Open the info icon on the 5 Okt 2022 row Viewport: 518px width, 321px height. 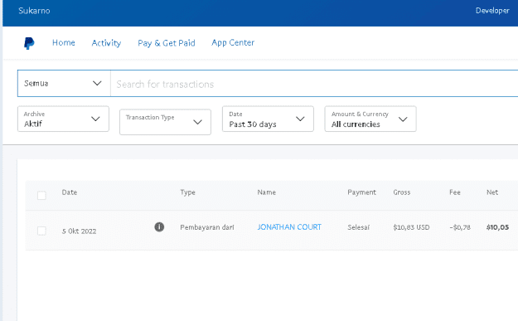159,227
